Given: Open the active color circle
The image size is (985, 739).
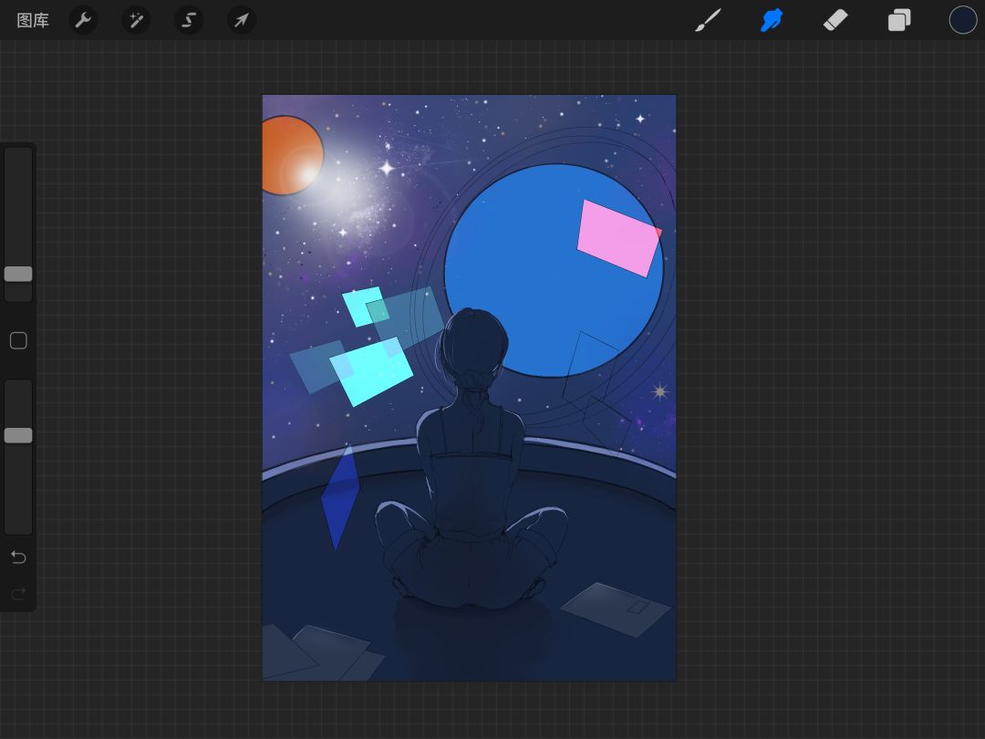Looking at the screenshot, I should click(x=962, y=20).
